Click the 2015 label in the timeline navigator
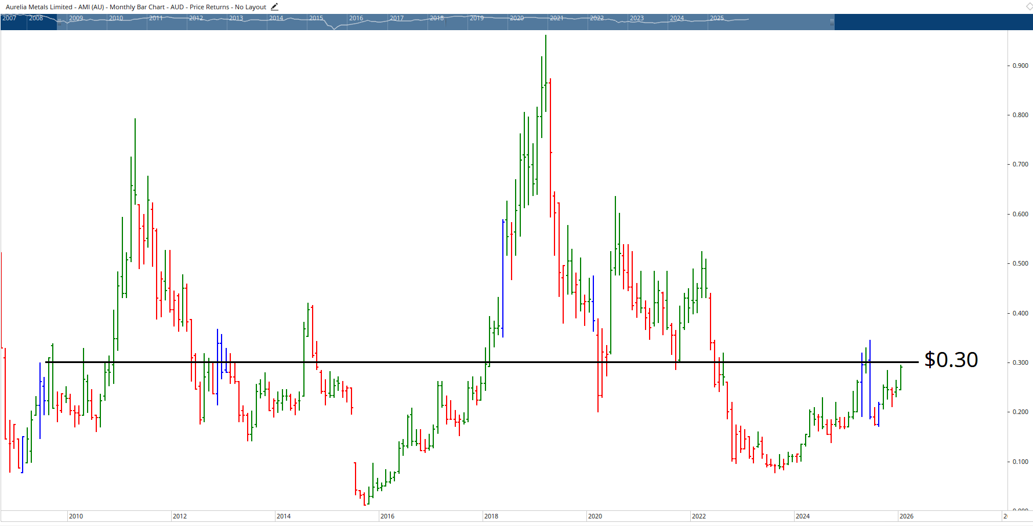 tap(316, 18)
